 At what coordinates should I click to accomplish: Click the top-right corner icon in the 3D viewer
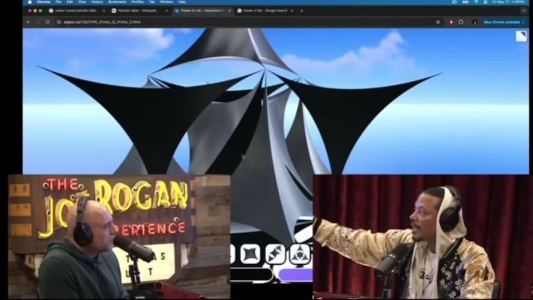click(x=521, y=36)
